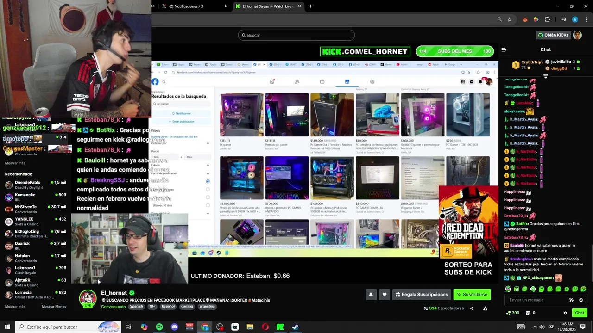The width and height of the screenshot is (593, 333).
Task: Click the Chrome zoom magnifier icon
Action: tap(499, 19)
